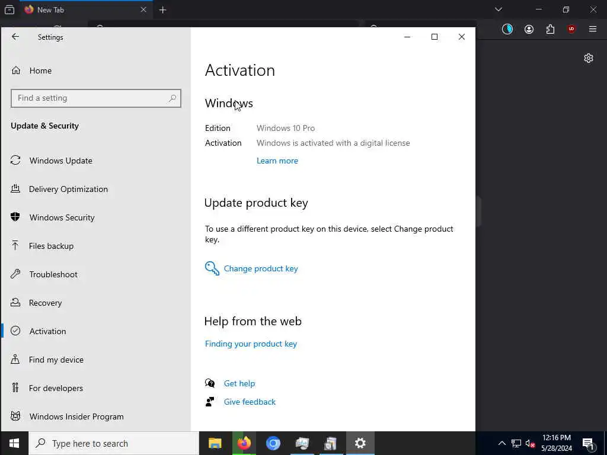The height and width of the screenshot is (455, 607).
Task: Click the network icon in system tray
Action: pyautogui.click(x=516, y=443)
